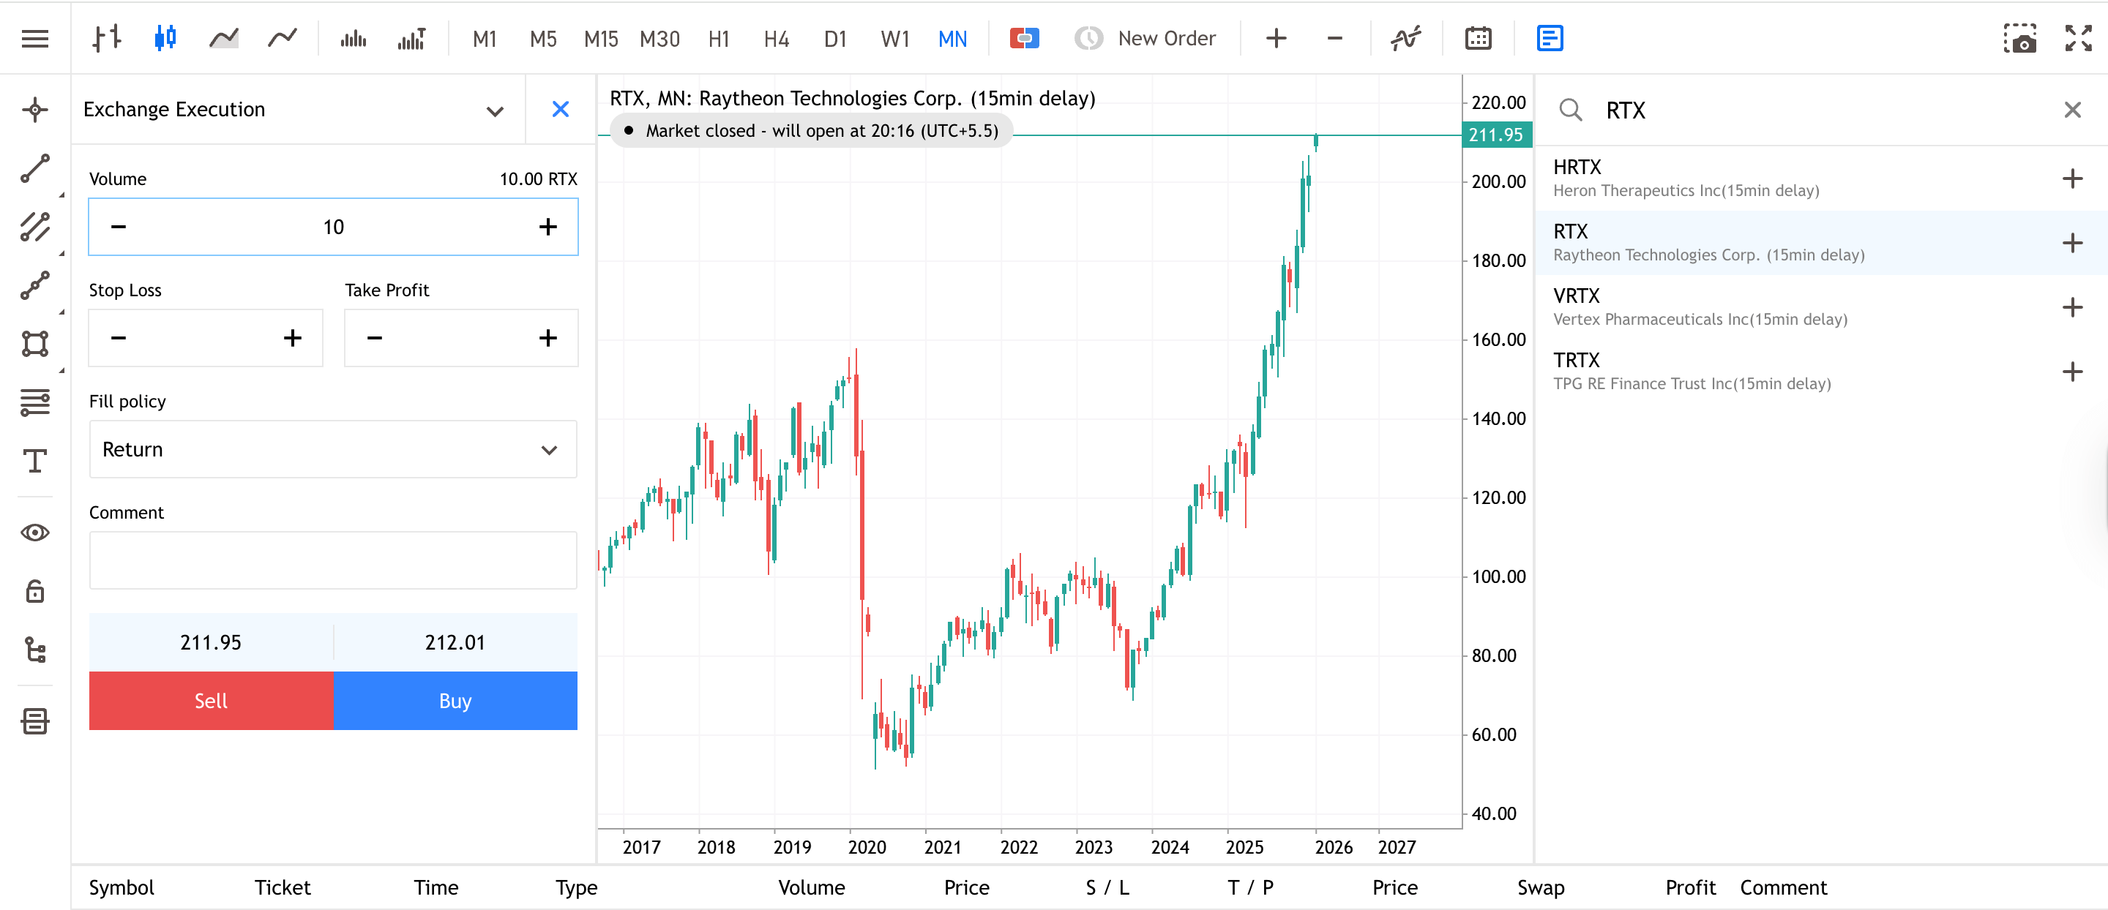Screen dimensions: 2108x910
Task: Collapse the Exchange Execution panel
Action: point(494,110)
